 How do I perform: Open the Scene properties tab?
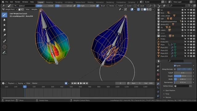158,70
